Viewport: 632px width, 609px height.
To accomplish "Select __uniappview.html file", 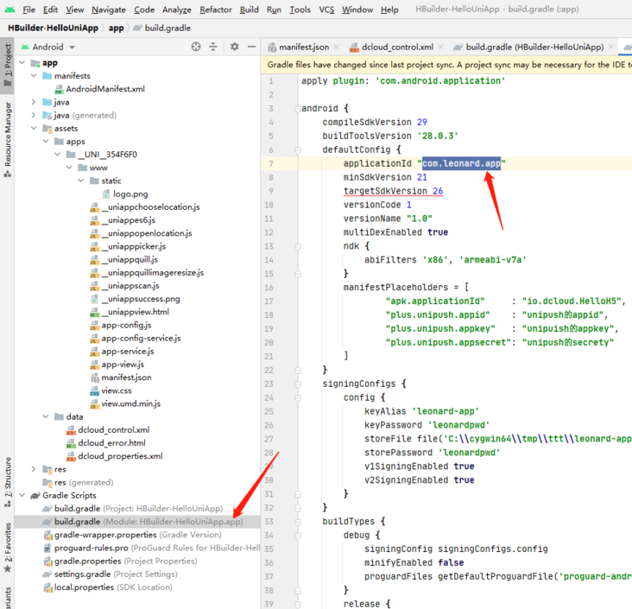I will (x=135, y=312).
